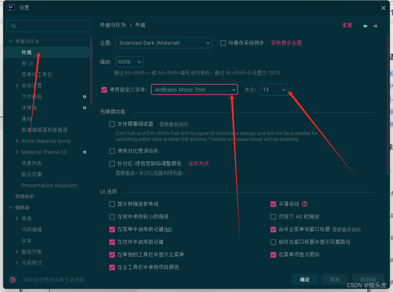Open the font 大小 13 dropdown
The image size is (393, 292).
click(x=274, y=89)
